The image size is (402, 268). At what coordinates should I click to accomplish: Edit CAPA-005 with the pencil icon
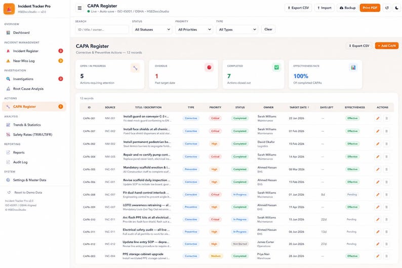[x=378, y=169]
